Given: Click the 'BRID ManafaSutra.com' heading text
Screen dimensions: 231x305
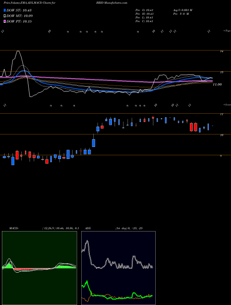Looking at the screenshot, I should [112, 3].
